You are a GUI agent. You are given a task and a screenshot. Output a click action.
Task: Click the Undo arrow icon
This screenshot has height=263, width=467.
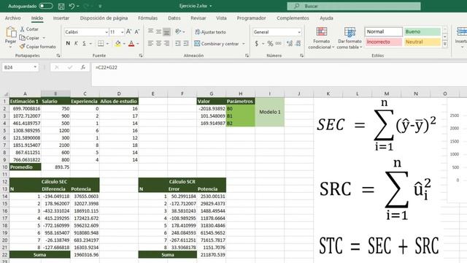72,6
